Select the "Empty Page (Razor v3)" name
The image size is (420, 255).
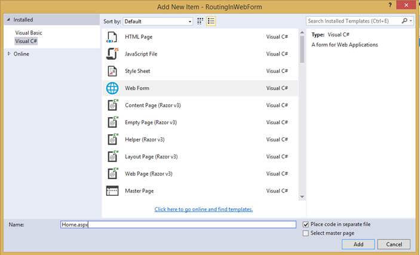pyautogui.click(x=151, y=122)
